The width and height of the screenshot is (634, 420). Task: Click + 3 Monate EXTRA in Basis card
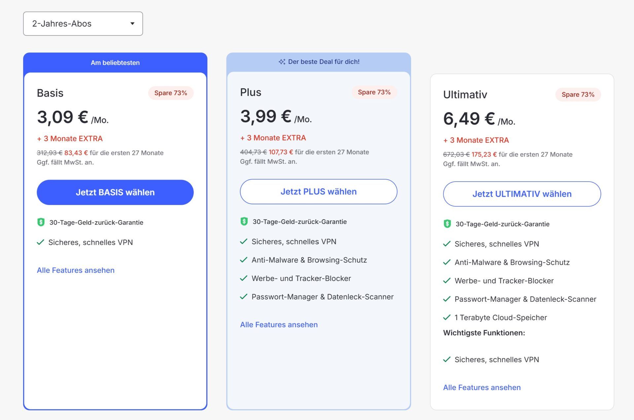point(70,139)
